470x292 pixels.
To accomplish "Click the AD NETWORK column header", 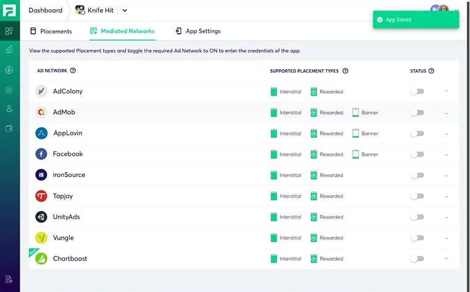I will 52,71.
